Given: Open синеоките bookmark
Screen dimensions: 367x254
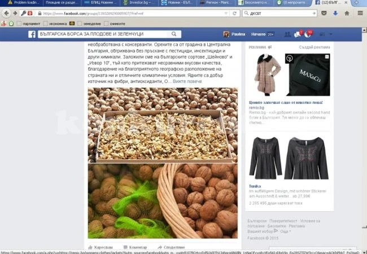Looking at the screenshot, I should coord(115,24).
